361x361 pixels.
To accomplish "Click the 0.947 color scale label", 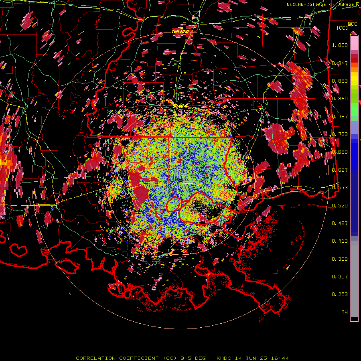I will [340, 63].
